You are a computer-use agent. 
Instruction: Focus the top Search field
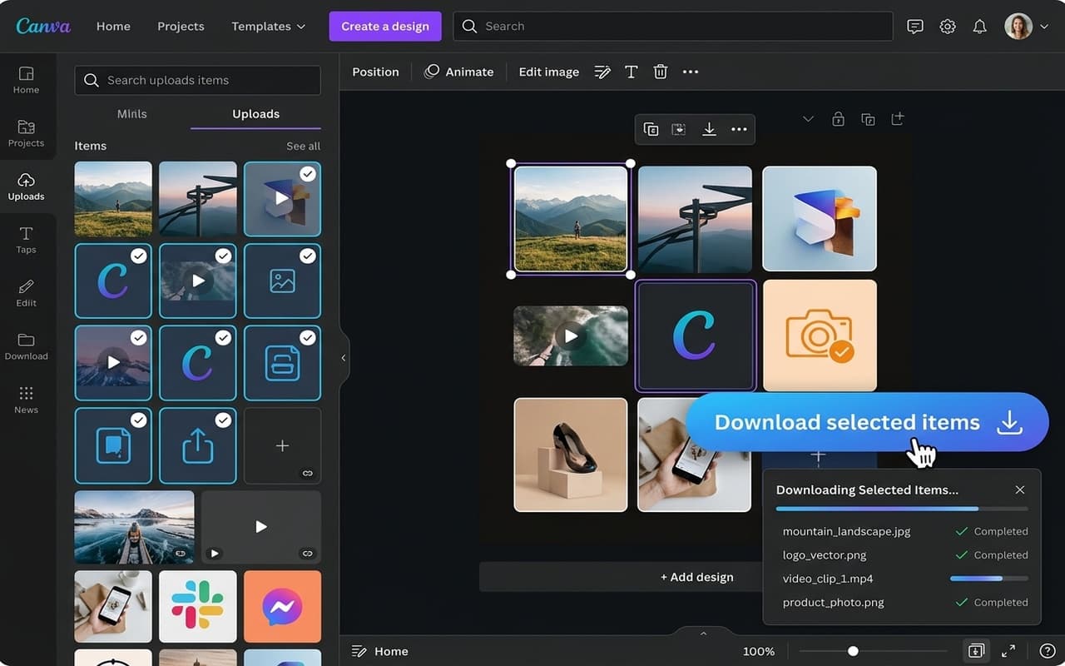point(672,26)
